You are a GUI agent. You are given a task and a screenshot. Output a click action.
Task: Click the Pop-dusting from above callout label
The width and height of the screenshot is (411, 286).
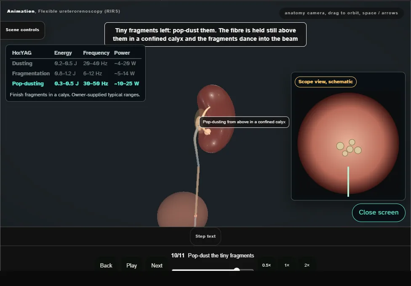(244, 122)
